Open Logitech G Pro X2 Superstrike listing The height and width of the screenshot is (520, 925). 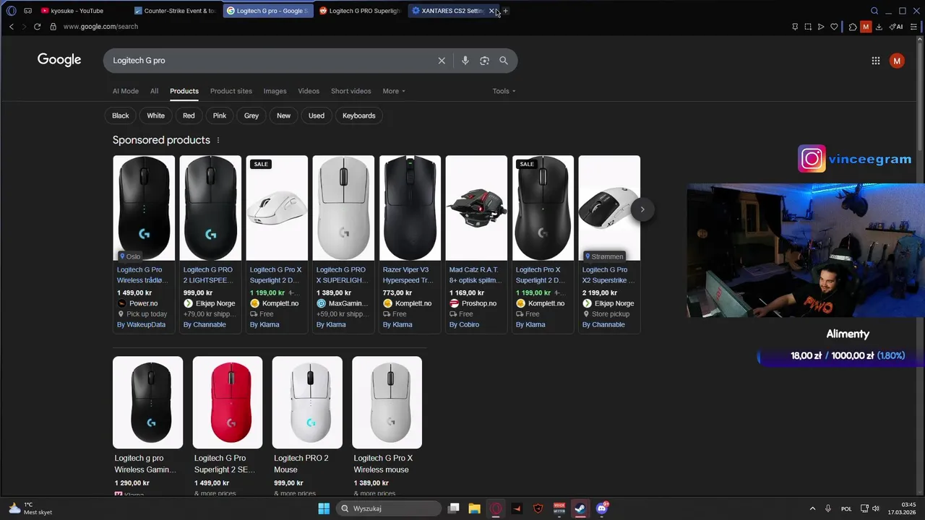point(609,244)
